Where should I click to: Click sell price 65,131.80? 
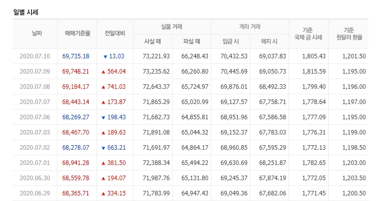click(195, 178)
